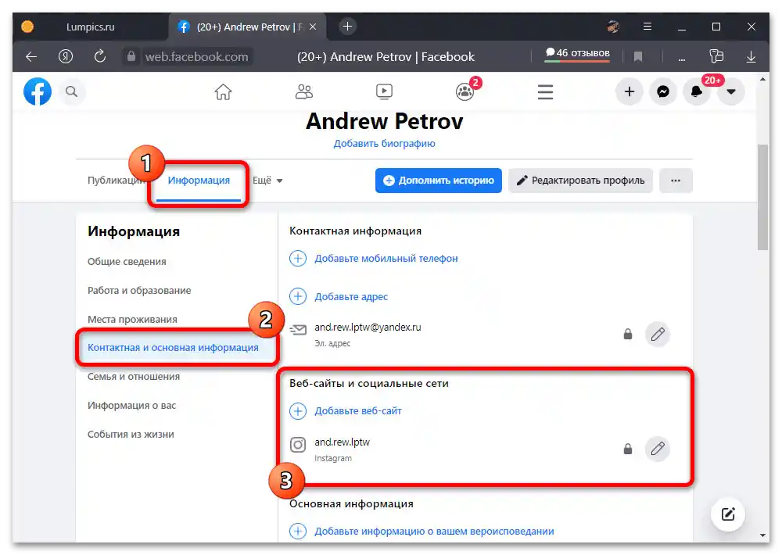Viewport: 782px width, 555px height.
Task: Click Дополнить историю button
Action: point(439,181)
